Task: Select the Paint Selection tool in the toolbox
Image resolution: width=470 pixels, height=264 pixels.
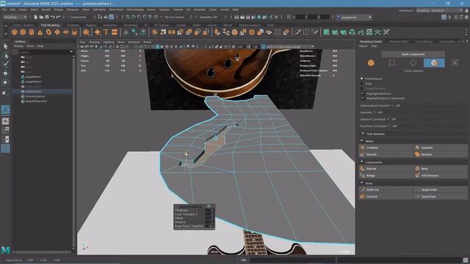Action: coord(6,64)
